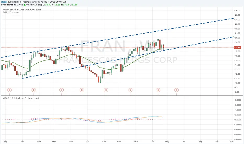Click the red 17.85 current price tag
The width and height of the screenshot is (244, 144).
(x=237, y=47)
